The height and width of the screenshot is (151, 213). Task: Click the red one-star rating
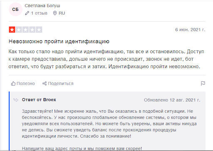(12, 30)
